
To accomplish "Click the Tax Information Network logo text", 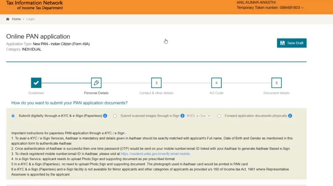I will click(35, 5).
